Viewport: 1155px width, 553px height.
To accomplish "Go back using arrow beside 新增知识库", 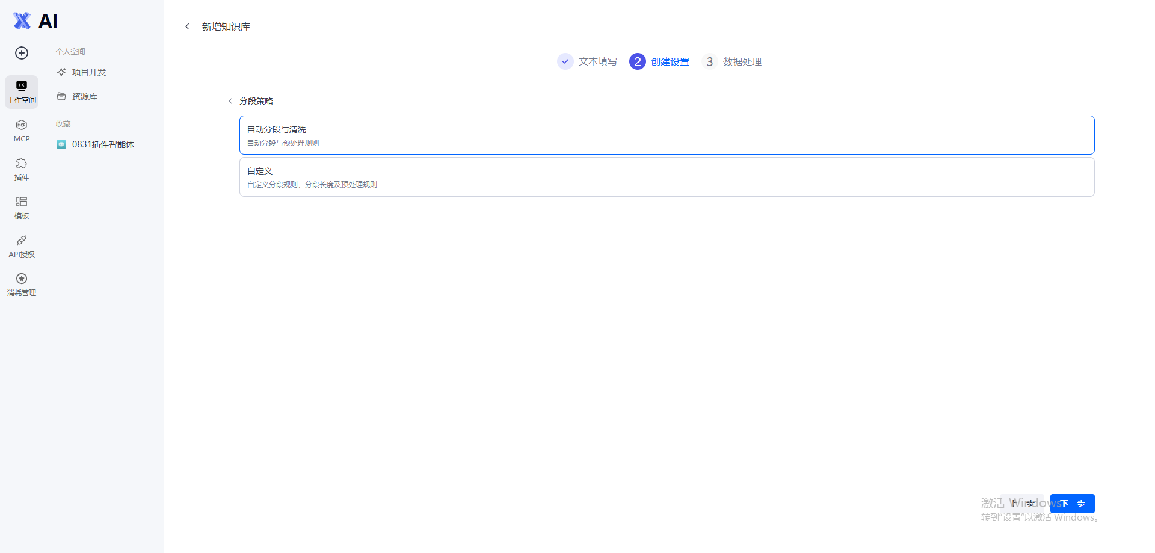I will coord(187,26).
